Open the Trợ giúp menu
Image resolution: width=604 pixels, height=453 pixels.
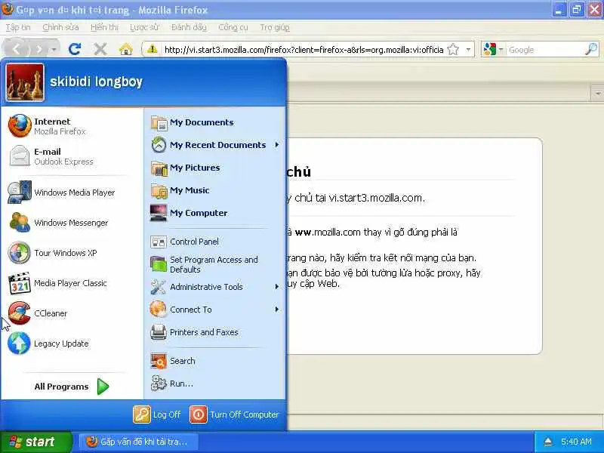(x=275, y=27)
